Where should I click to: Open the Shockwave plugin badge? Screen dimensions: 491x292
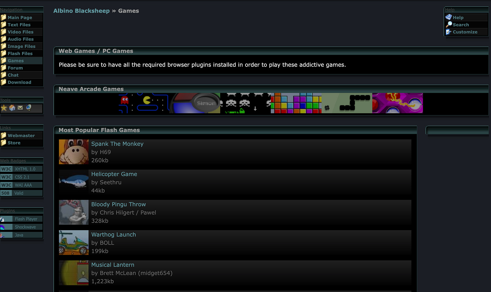click(21, 227)
